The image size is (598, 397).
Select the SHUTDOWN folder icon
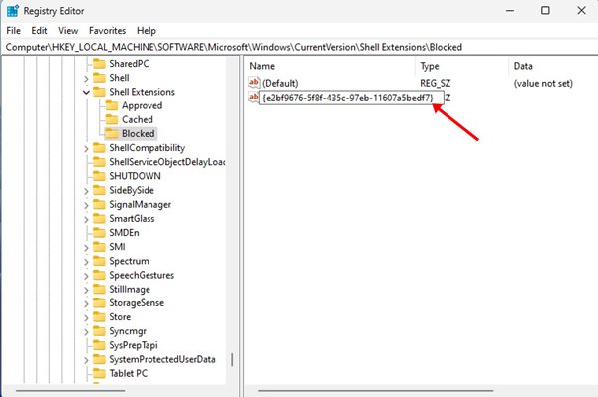99,176
